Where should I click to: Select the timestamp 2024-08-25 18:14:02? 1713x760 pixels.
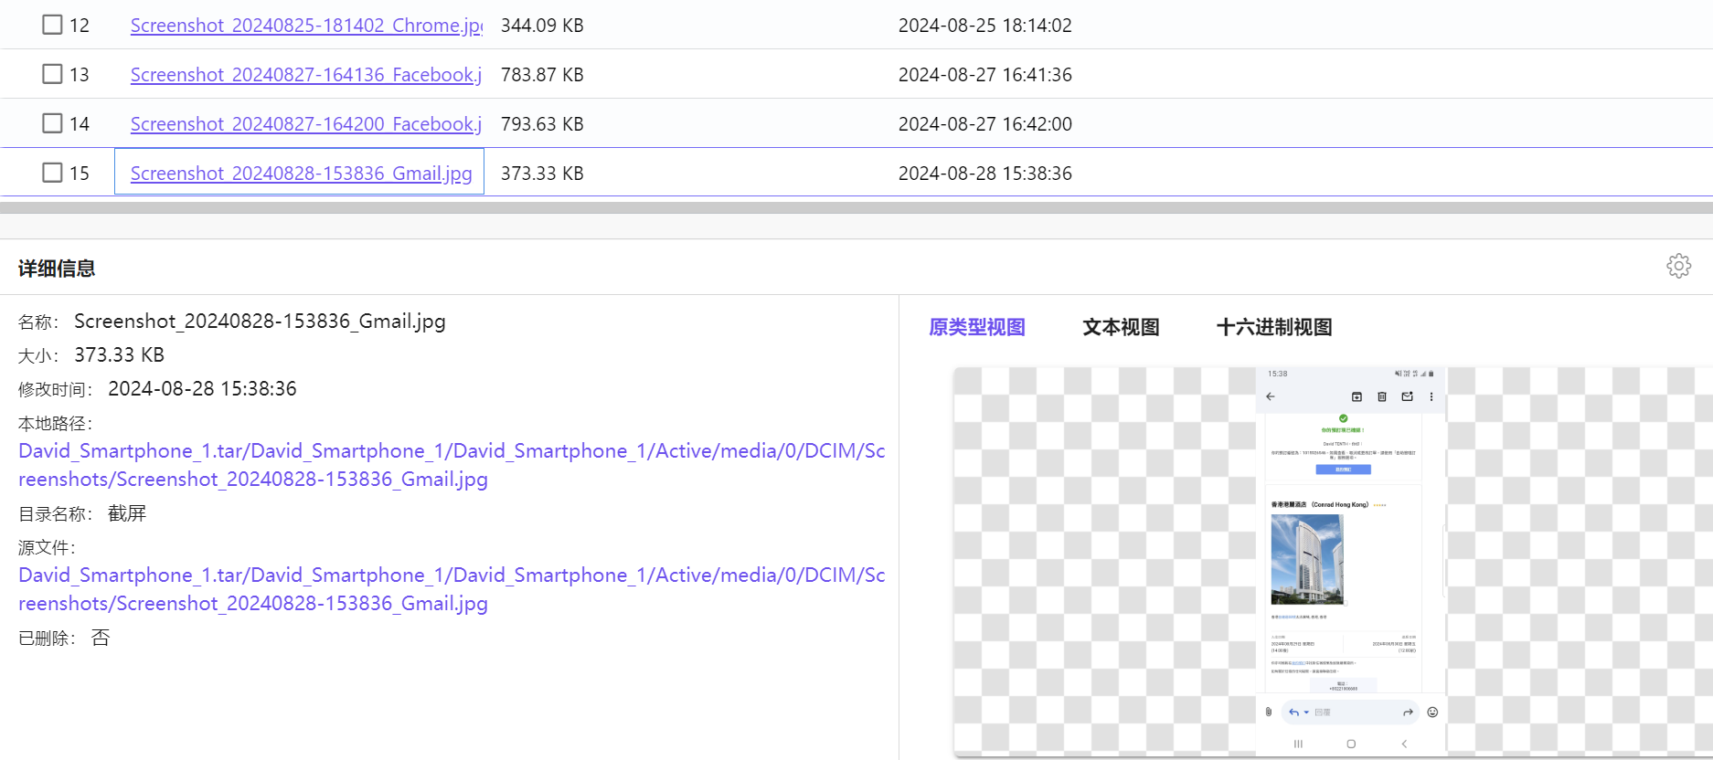click(985, 26)
